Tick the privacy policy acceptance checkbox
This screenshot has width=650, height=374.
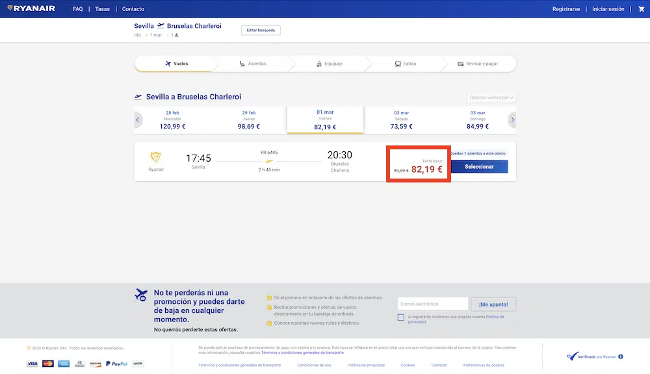401,318
